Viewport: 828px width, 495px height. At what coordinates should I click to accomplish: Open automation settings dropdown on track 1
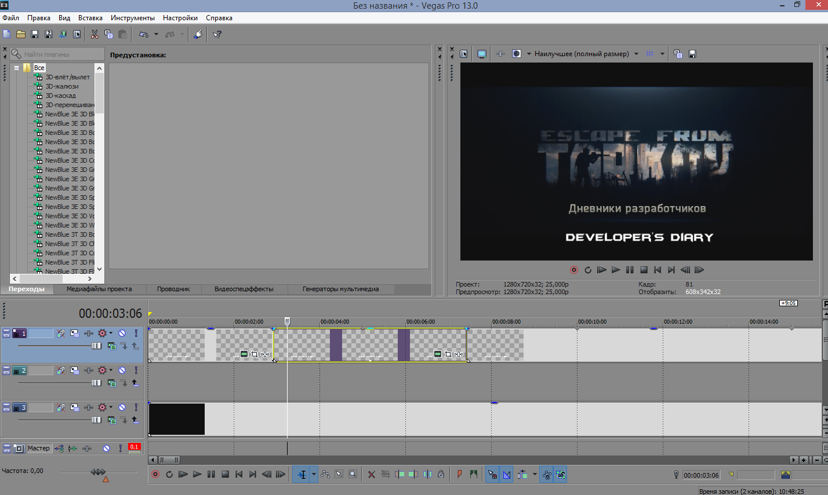tap(111, 333)
